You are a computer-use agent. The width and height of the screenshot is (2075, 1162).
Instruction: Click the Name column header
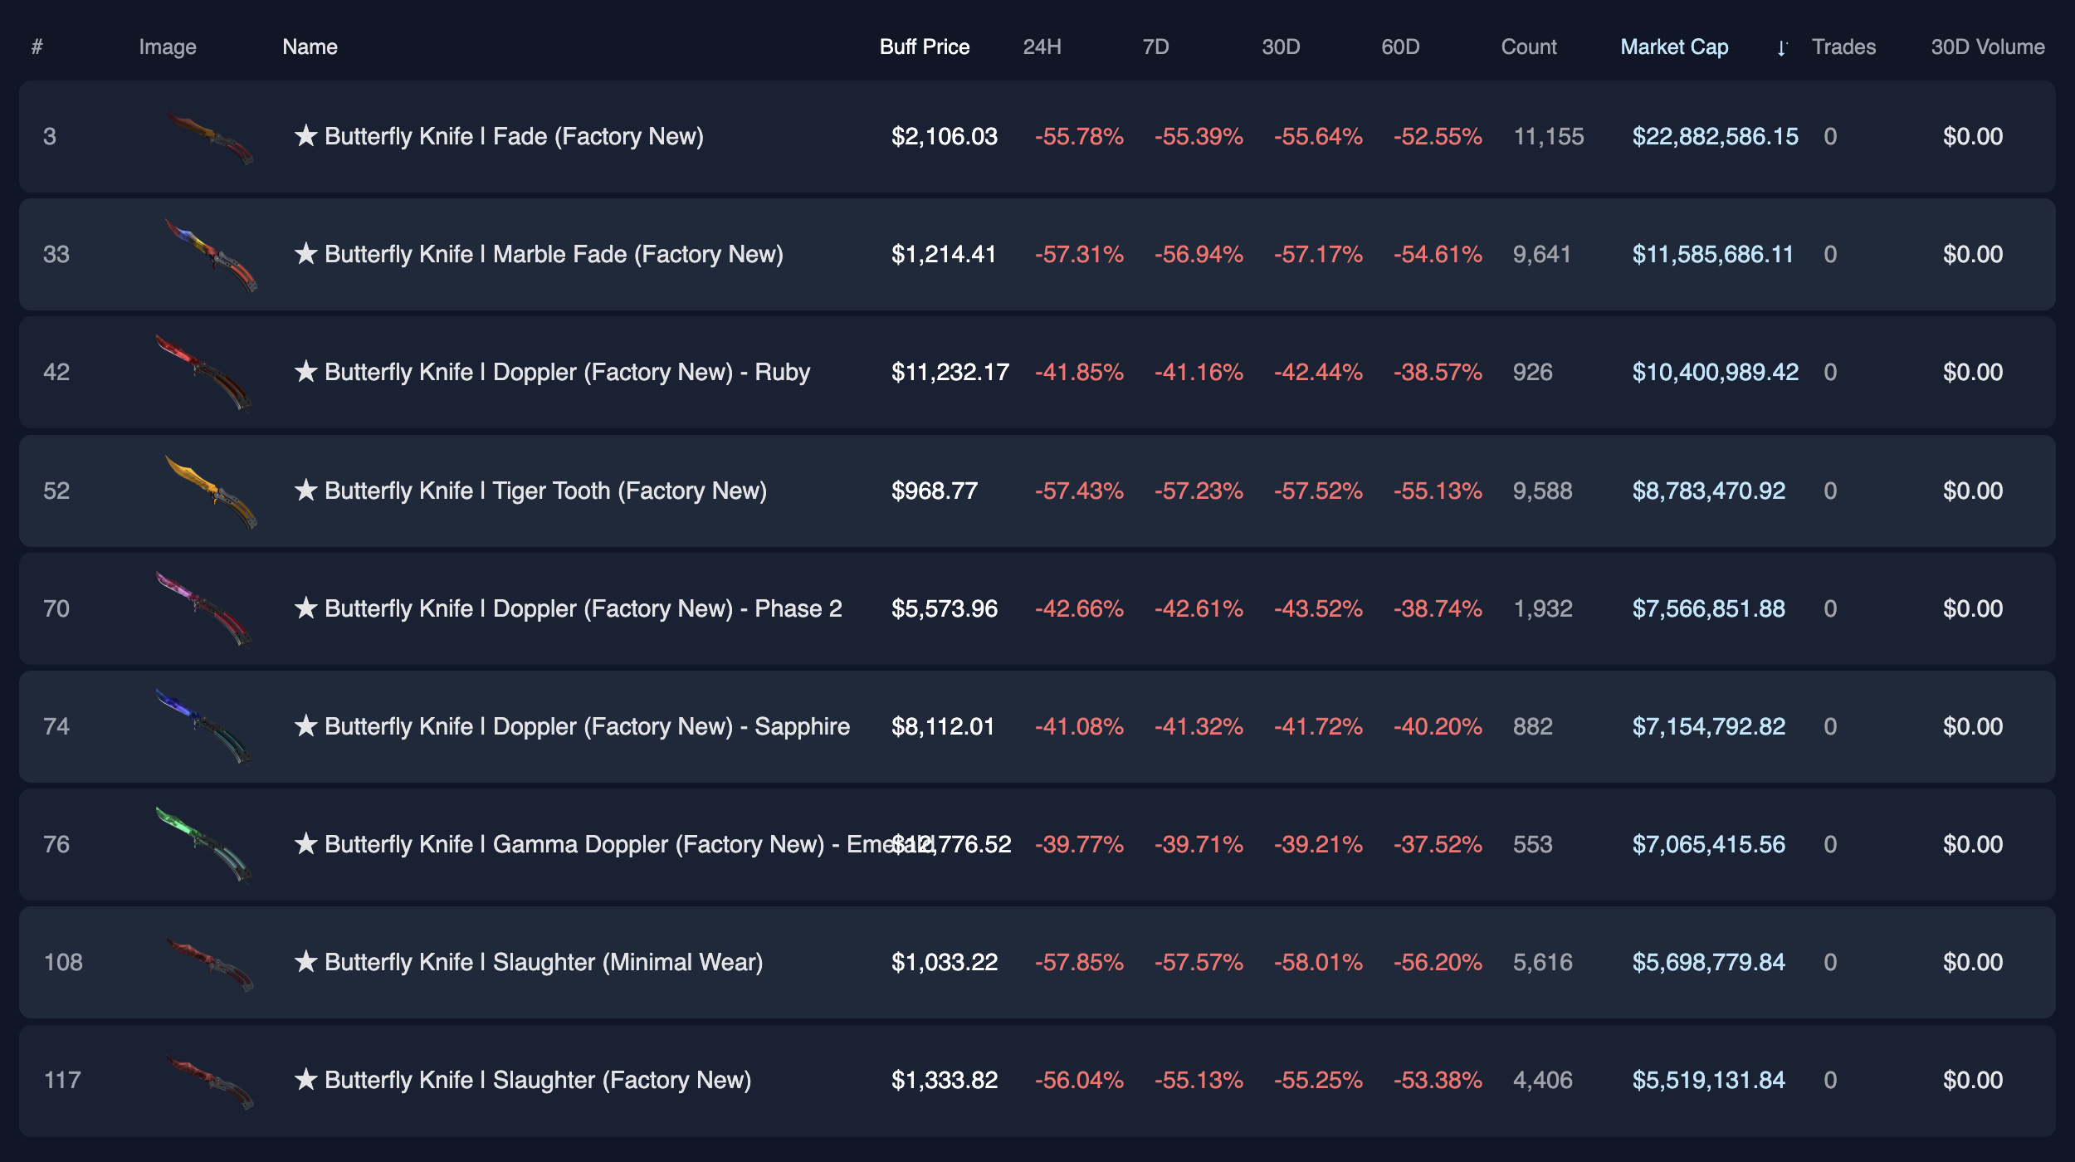click(310, 47)
